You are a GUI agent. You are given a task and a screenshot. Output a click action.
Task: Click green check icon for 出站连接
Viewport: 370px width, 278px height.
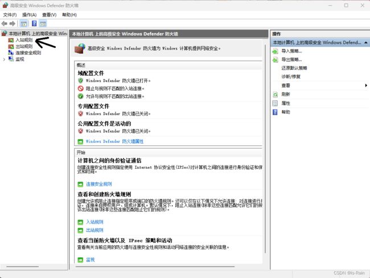point(81,96)
